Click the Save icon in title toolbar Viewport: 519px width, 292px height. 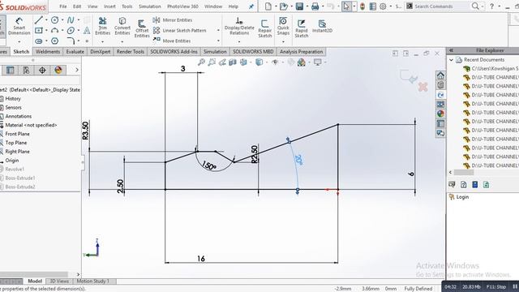click(299, 6)
